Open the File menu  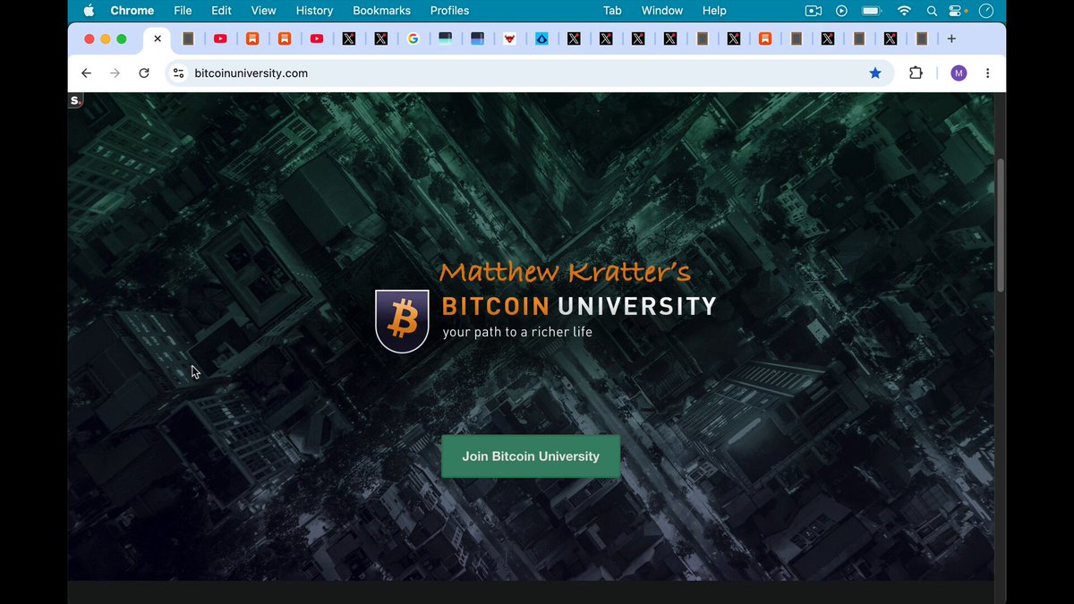pyautogui.click(x=183, y=11)
